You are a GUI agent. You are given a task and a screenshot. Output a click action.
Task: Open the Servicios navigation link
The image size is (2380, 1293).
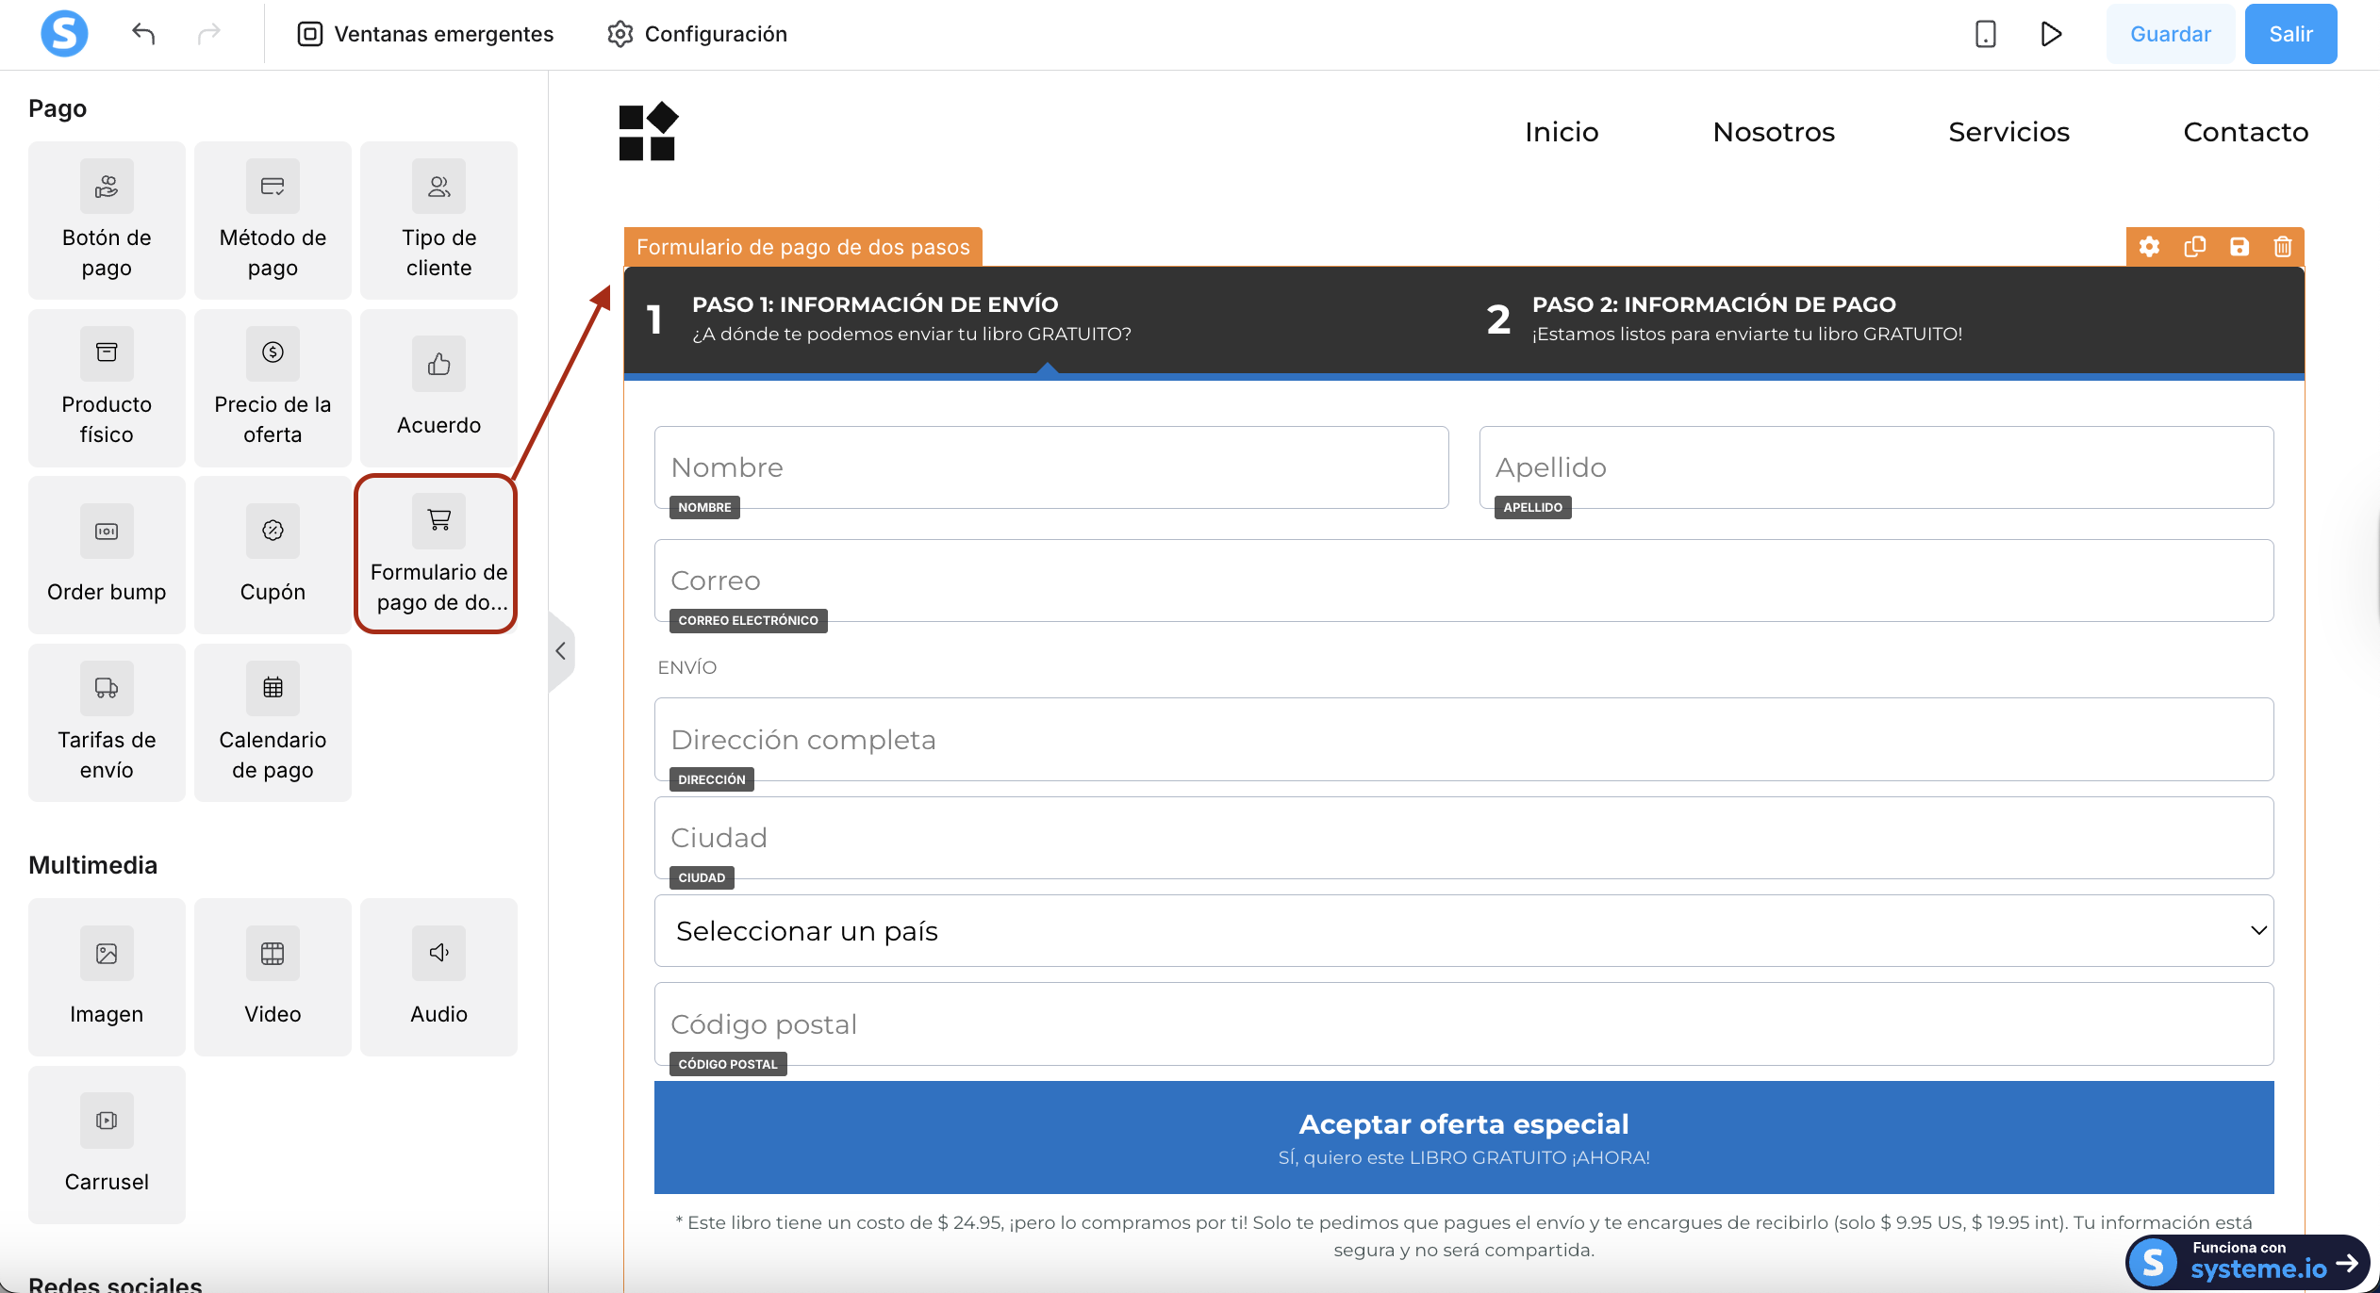(2008, 132)
